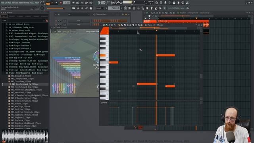Toggle the Playlist snap magnet

147,13
